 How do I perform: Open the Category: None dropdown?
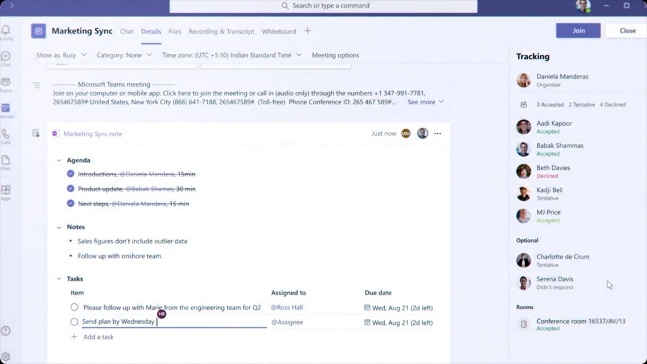[x=124, y=55]
